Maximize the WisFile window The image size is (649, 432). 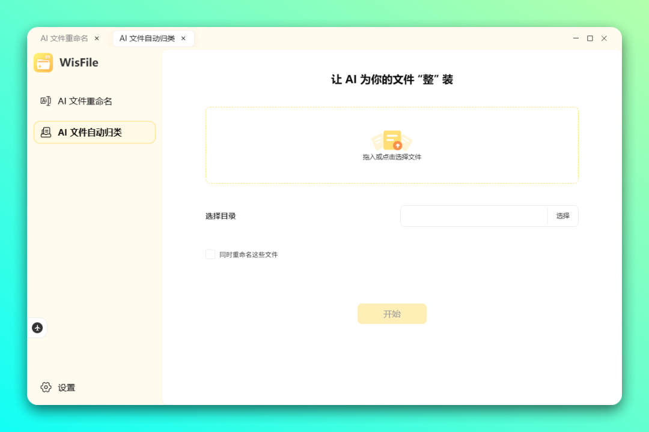pos(590,38)
